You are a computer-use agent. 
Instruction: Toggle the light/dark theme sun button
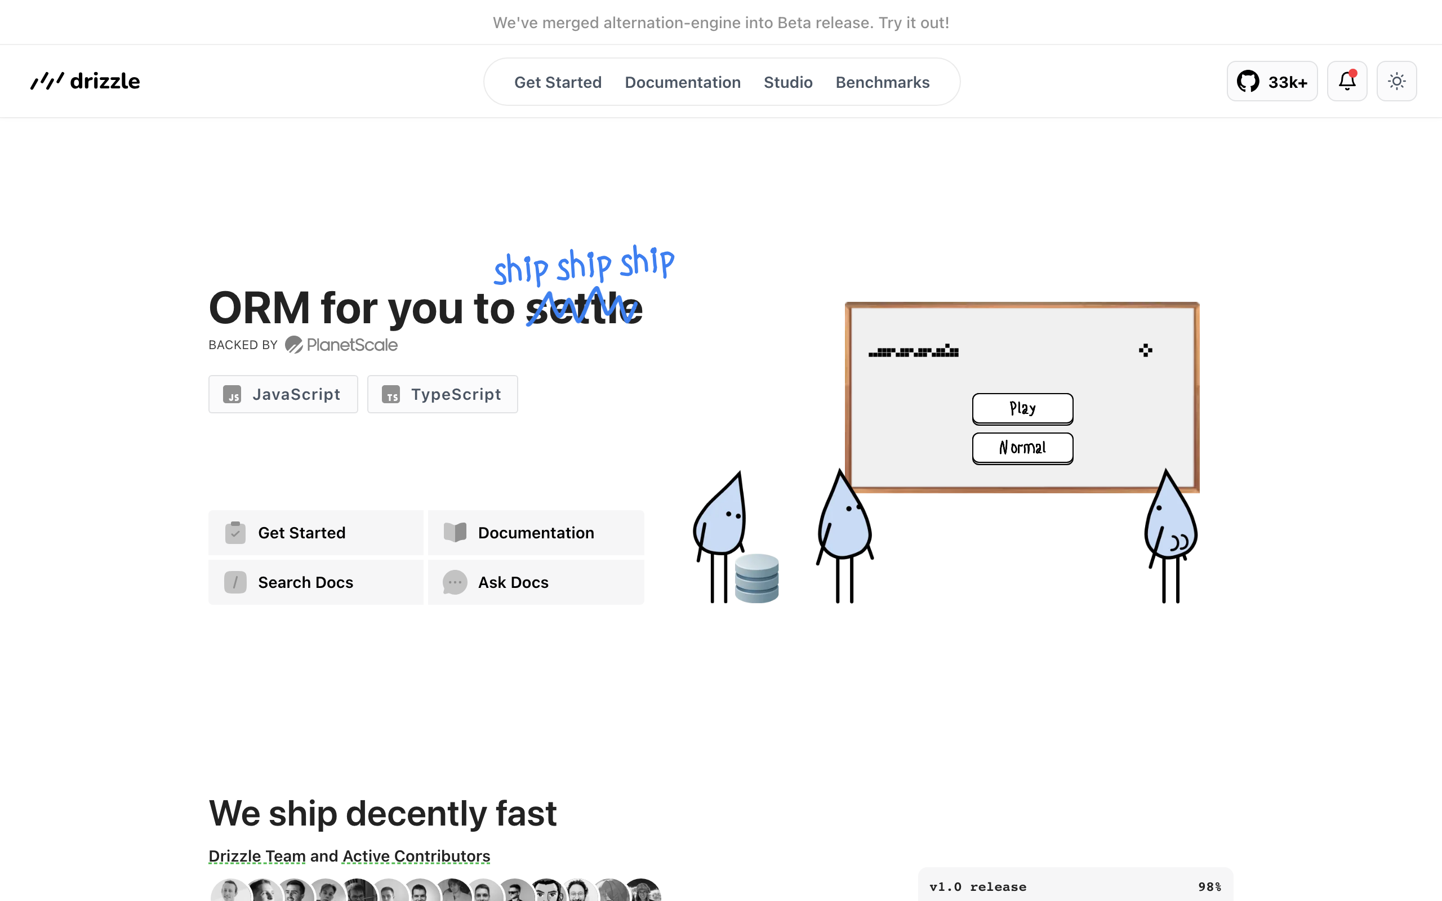pos(1396,82)
